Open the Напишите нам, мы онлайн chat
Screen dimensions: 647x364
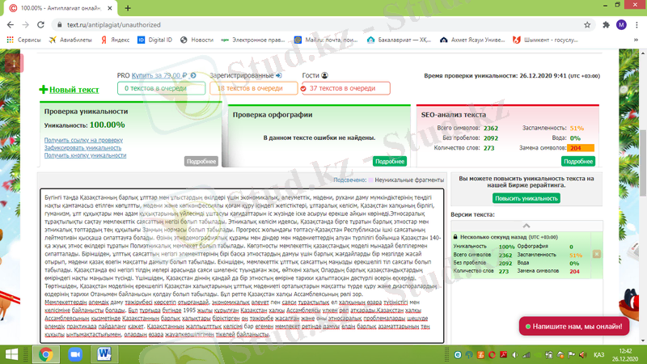tap(574, 327)
